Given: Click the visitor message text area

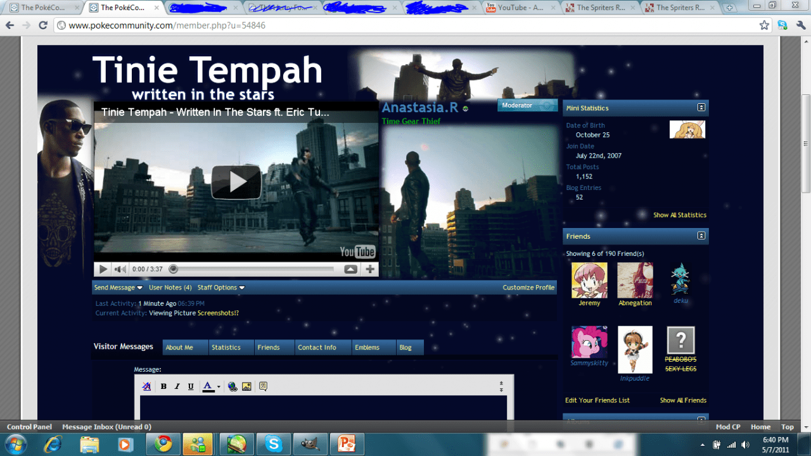Looking at the screenshot, I should [x=323, y=408].
